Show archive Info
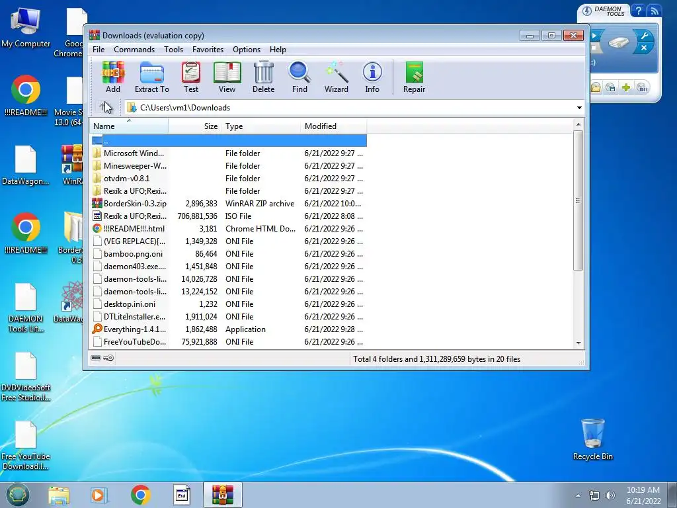 tap(372, 77)
